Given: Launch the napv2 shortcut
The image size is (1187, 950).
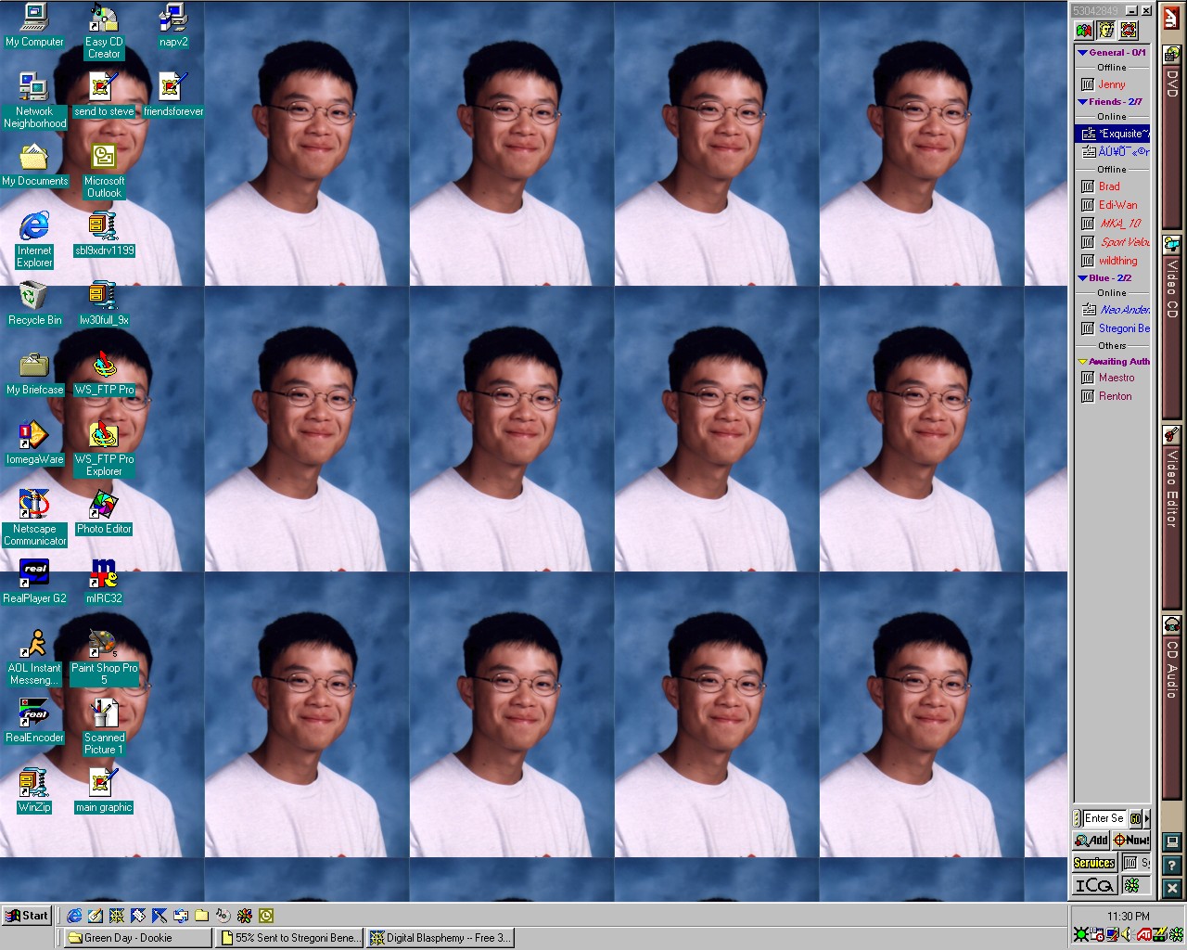Looking at the screenshot, I should (173, 26).
